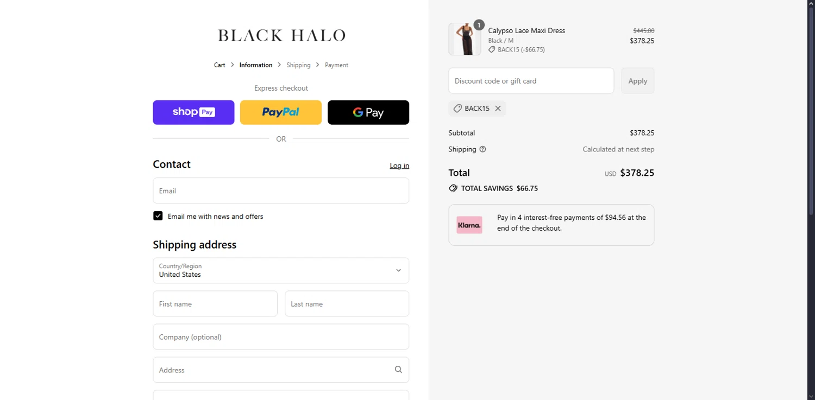815x400 pixels.
Task: Open the Country/Region dropdown
Action: (x=281, y=270)
